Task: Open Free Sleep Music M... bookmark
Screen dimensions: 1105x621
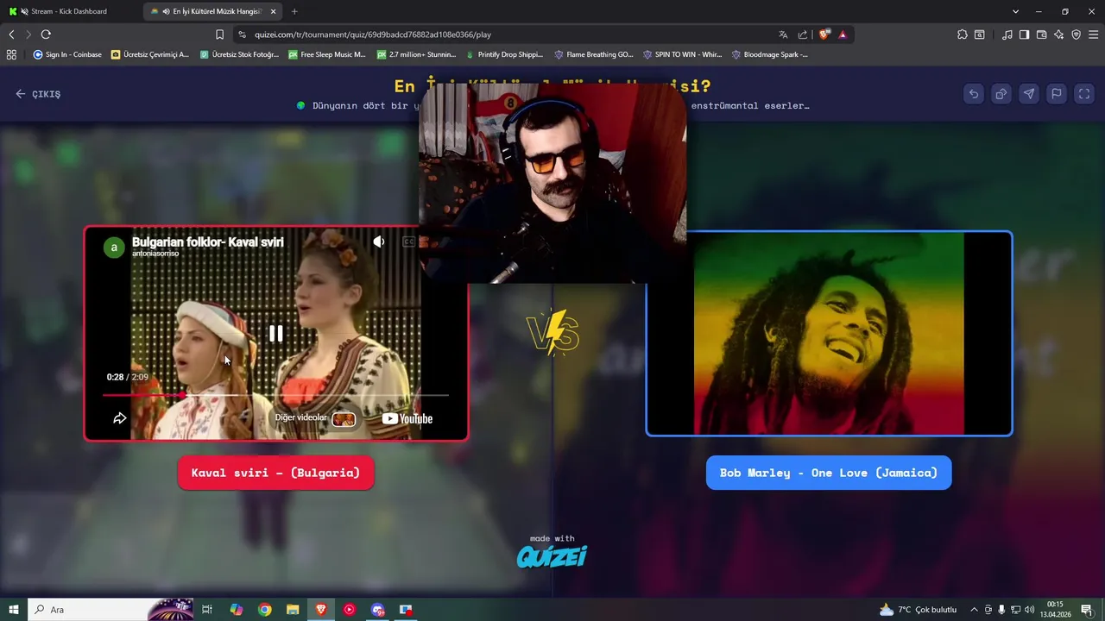Action: [327, 54]
